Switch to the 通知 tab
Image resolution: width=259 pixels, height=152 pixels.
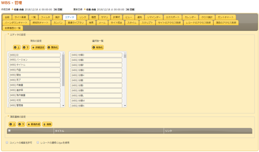coord(140,17)
